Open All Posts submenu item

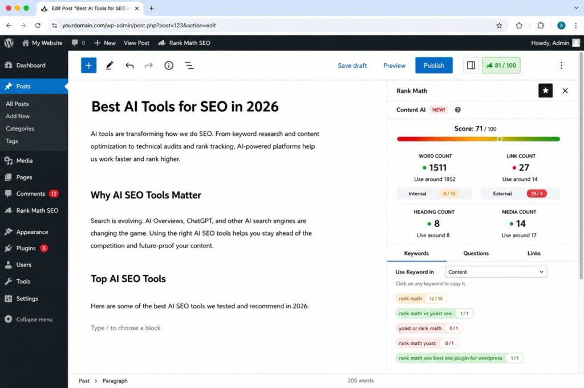(17, 104)
